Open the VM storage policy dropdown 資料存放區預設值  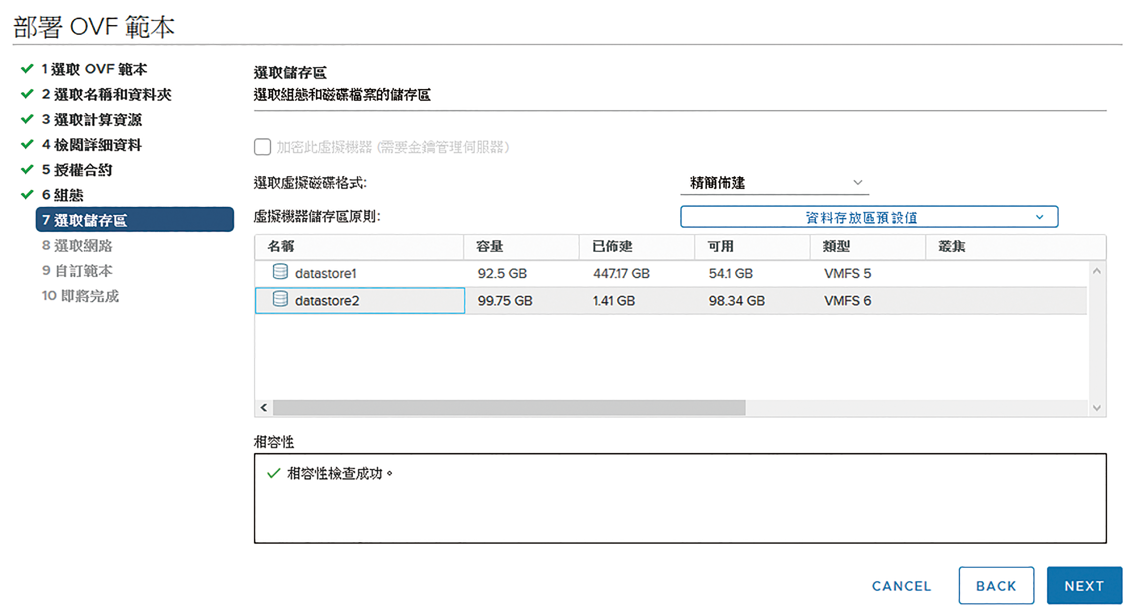coord(869,217)
